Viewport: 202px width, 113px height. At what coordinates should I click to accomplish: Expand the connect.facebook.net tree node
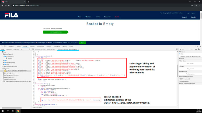(x=2, y=66)
